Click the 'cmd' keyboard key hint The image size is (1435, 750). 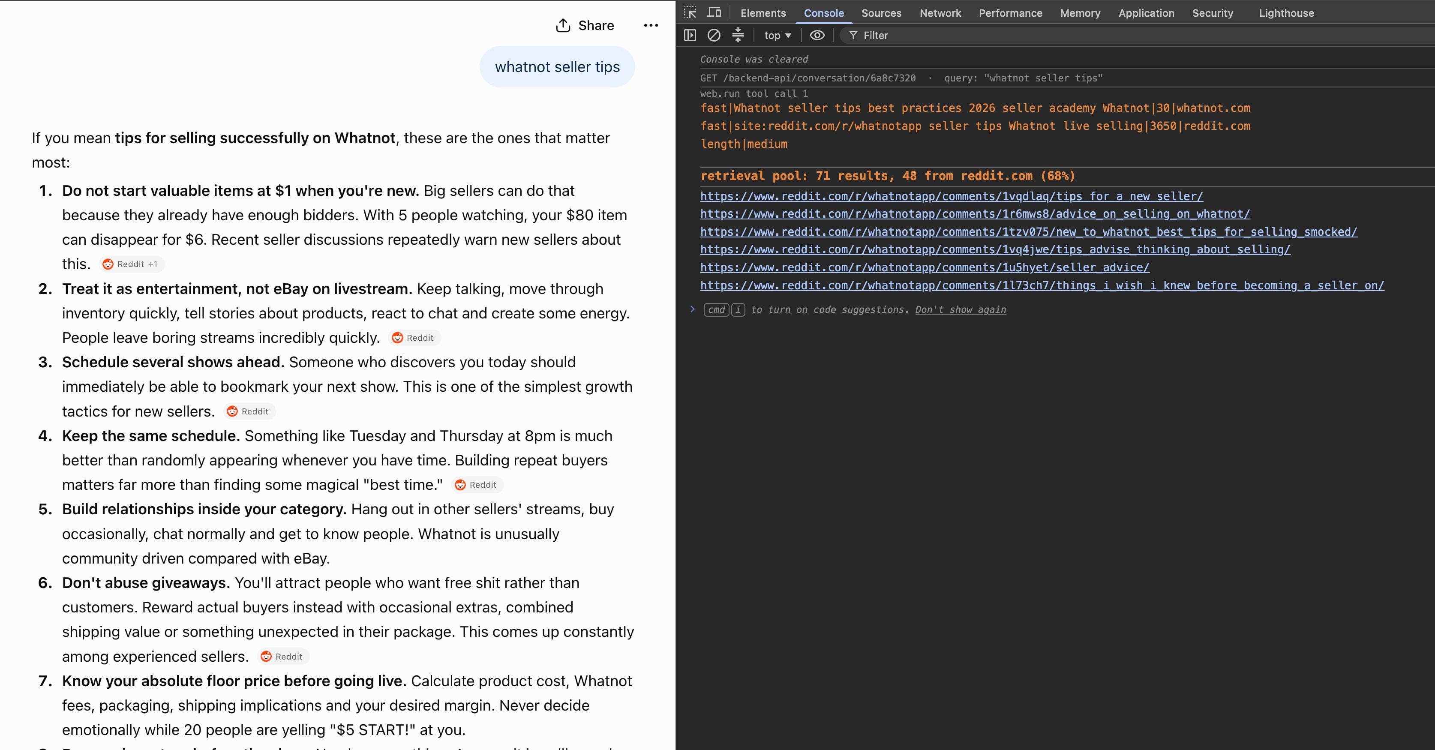(x=716, y=309)
